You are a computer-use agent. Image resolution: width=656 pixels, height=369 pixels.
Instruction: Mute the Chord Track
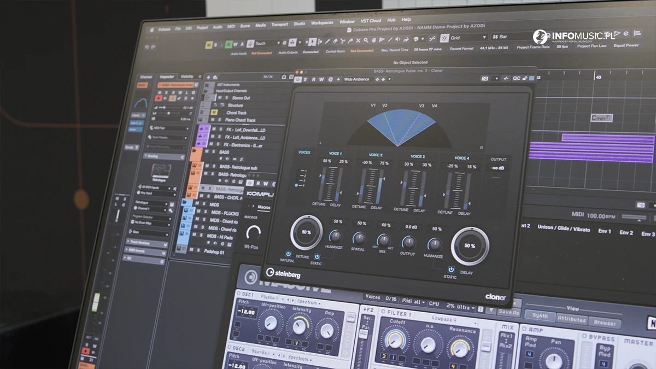tap(214, 113)
